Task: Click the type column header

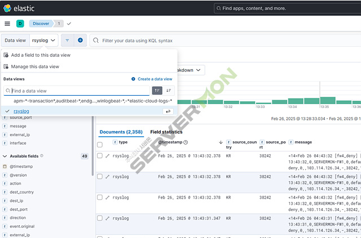Action: pyautogui.click(x=123, y=142)
